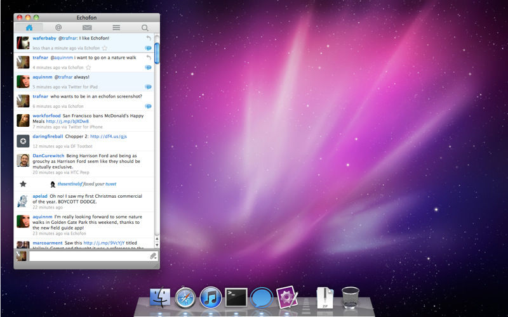Click the timeline scrollbar thumb
Image resolution: width=508 pixels, height=317 pixels.
point(157,53)
